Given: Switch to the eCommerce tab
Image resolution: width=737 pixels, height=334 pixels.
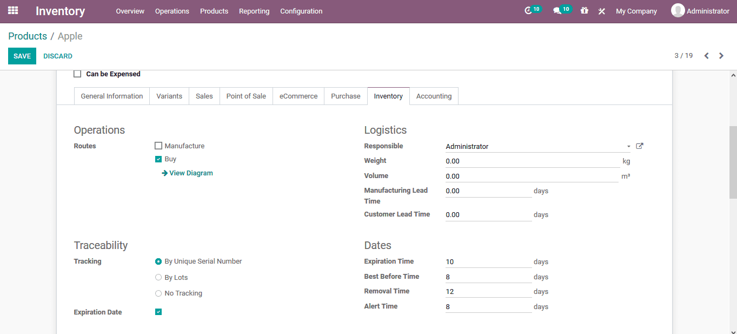Looking at the screenshot, I should (x=298, y=96).
